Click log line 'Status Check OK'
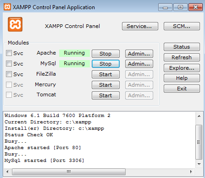The image size is (205, 178). [x=29, y=135]
